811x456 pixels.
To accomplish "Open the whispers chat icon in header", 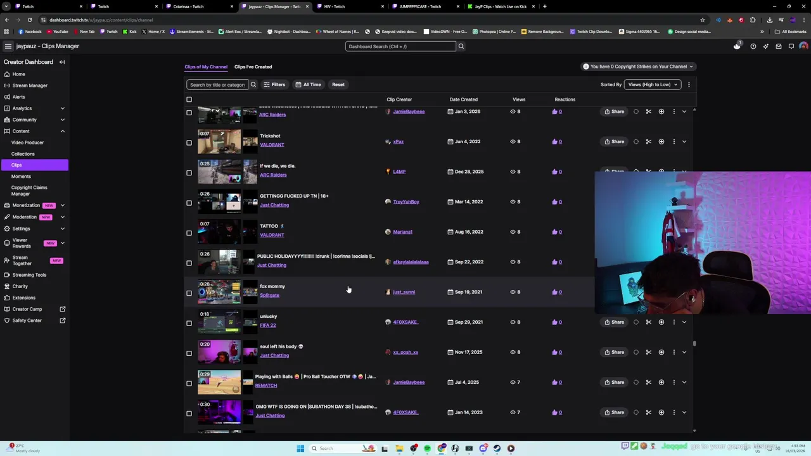I will [x=791, y=46].
